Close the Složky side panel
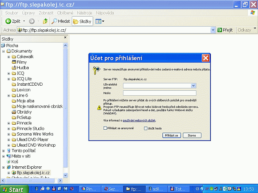 pos(65,39)
